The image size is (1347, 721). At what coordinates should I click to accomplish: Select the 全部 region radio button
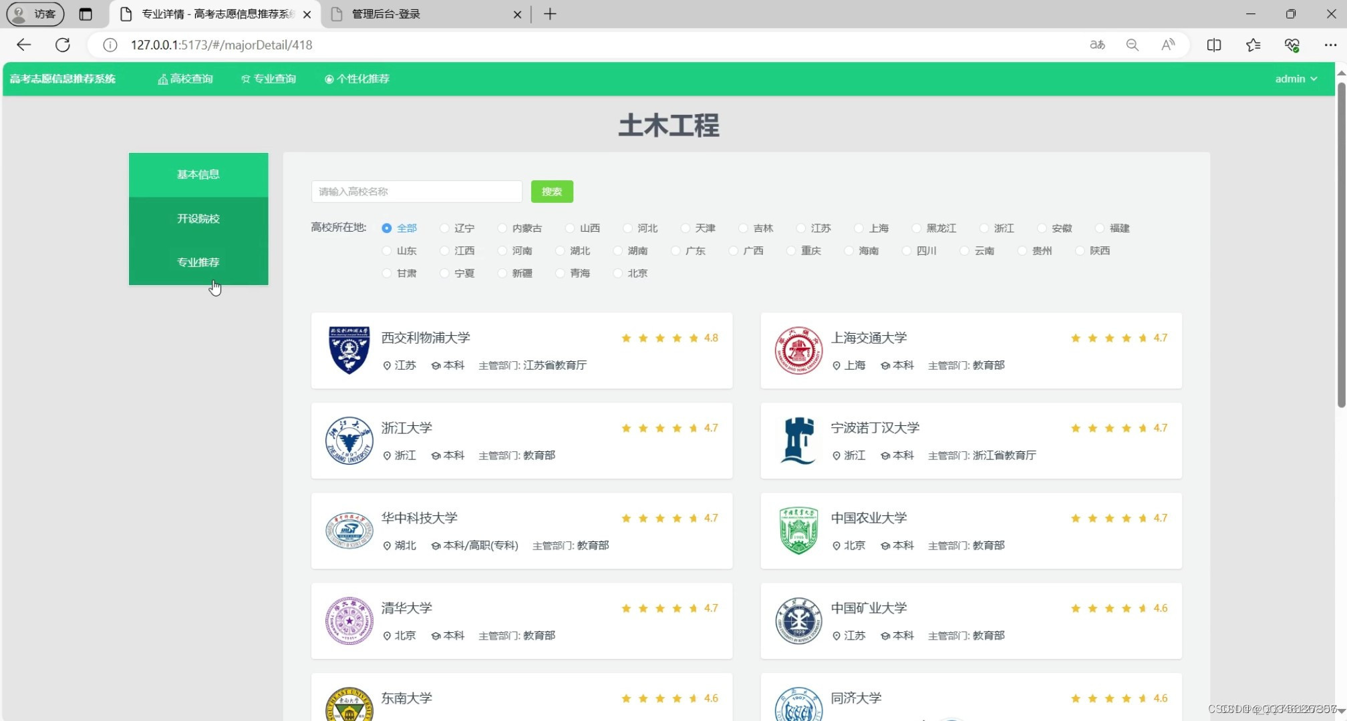pyautogui.click(x=386, y=228)
